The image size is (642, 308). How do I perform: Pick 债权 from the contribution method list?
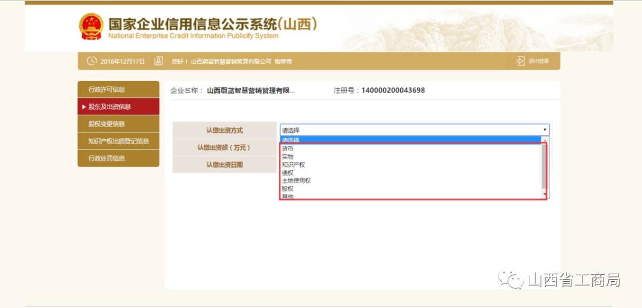(x=288, y=172)
